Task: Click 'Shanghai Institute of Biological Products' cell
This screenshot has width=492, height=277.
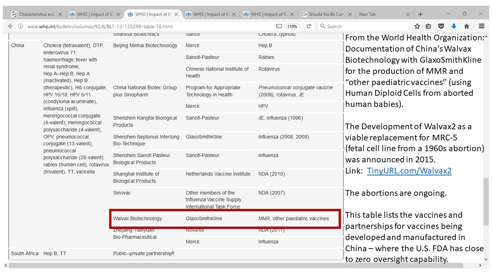Action: [136, 177]
